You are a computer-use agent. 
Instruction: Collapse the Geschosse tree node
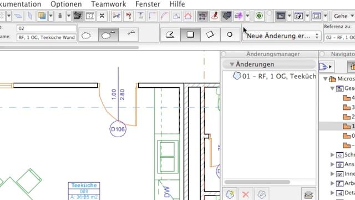[x=332, y=88]
